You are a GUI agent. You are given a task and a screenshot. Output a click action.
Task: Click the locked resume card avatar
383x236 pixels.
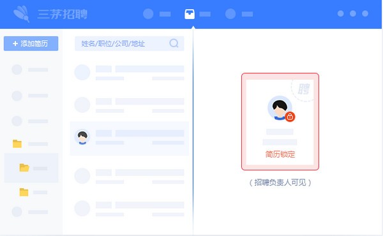pos(280,108)
